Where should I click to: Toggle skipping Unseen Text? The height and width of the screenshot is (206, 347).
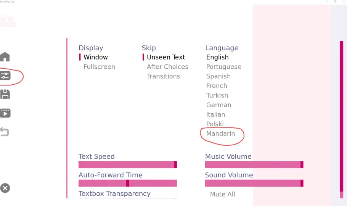click(x=166, y=57)
